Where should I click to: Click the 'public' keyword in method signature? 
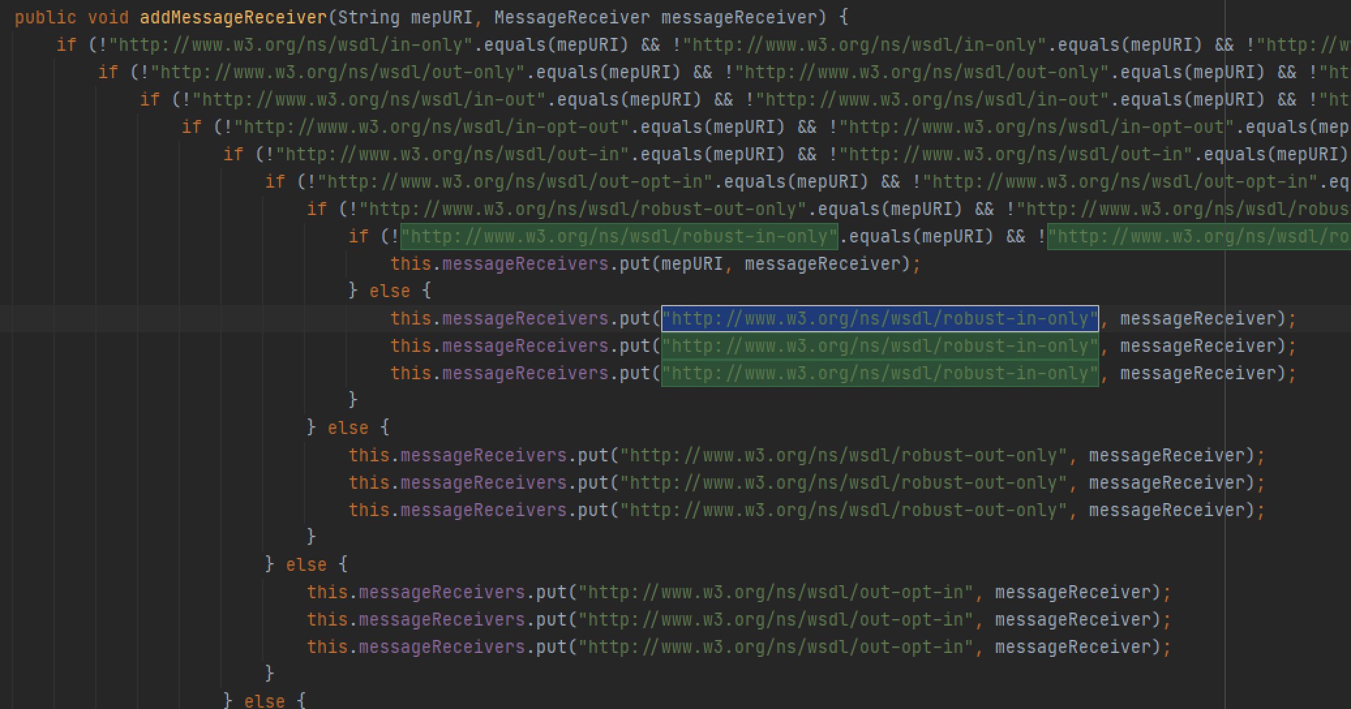(x=46, y=17)
